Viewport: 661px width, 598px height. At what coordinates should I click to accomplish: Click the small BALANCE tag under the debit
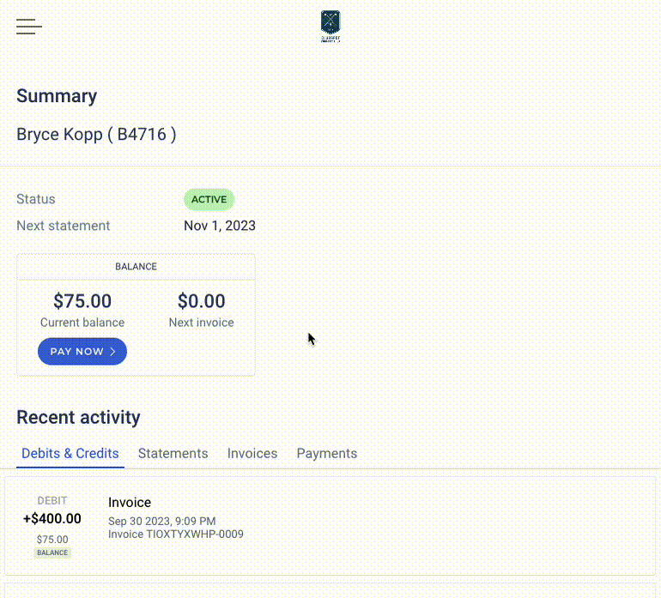[x=52, y=553]
